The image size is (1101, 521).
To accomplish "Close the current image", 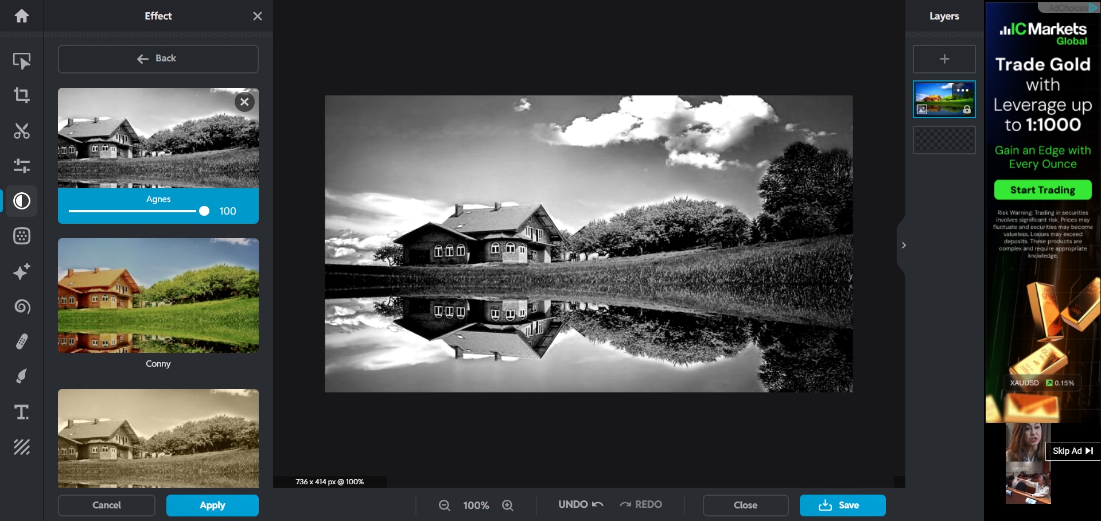I will 746,506.
